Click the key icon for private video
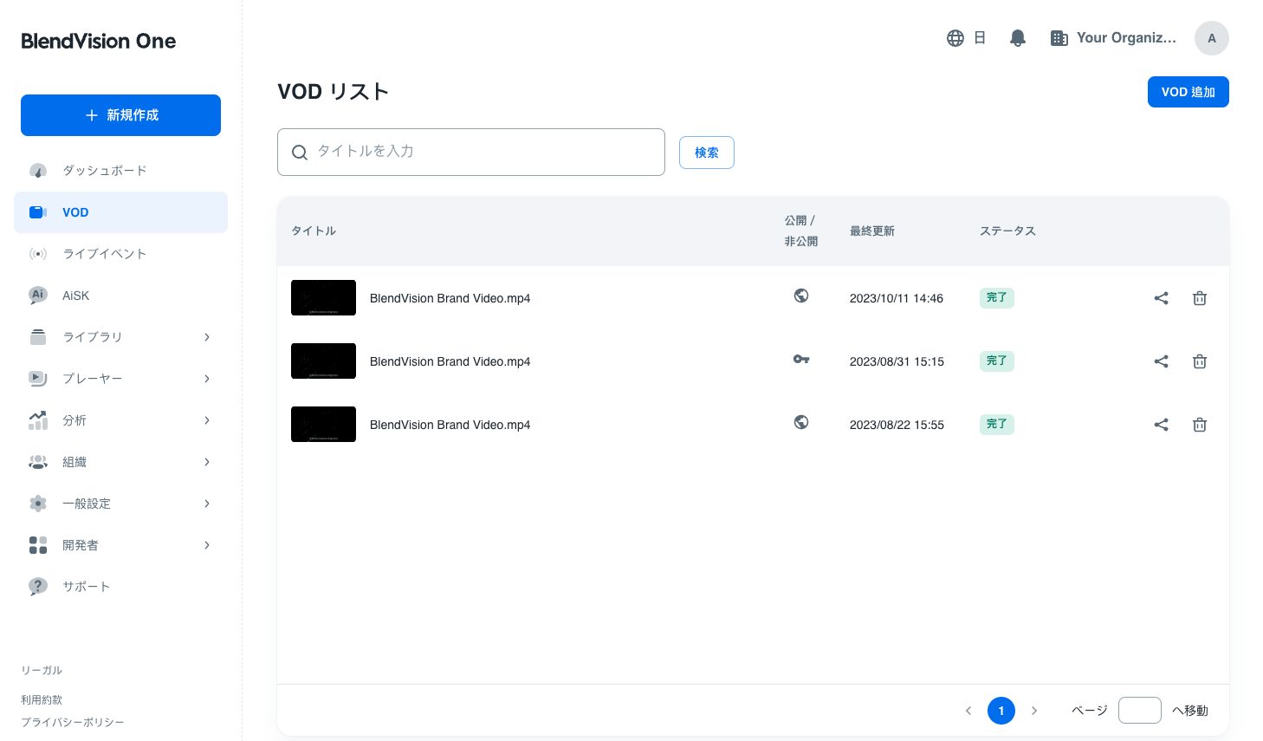Image resolution: width=1263 pixels, height=741 pixels. click(x=801, y=359)
